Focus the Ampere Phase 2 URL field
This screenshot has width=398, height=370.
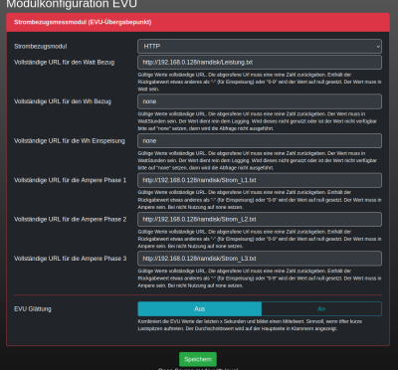pos(260,220)
